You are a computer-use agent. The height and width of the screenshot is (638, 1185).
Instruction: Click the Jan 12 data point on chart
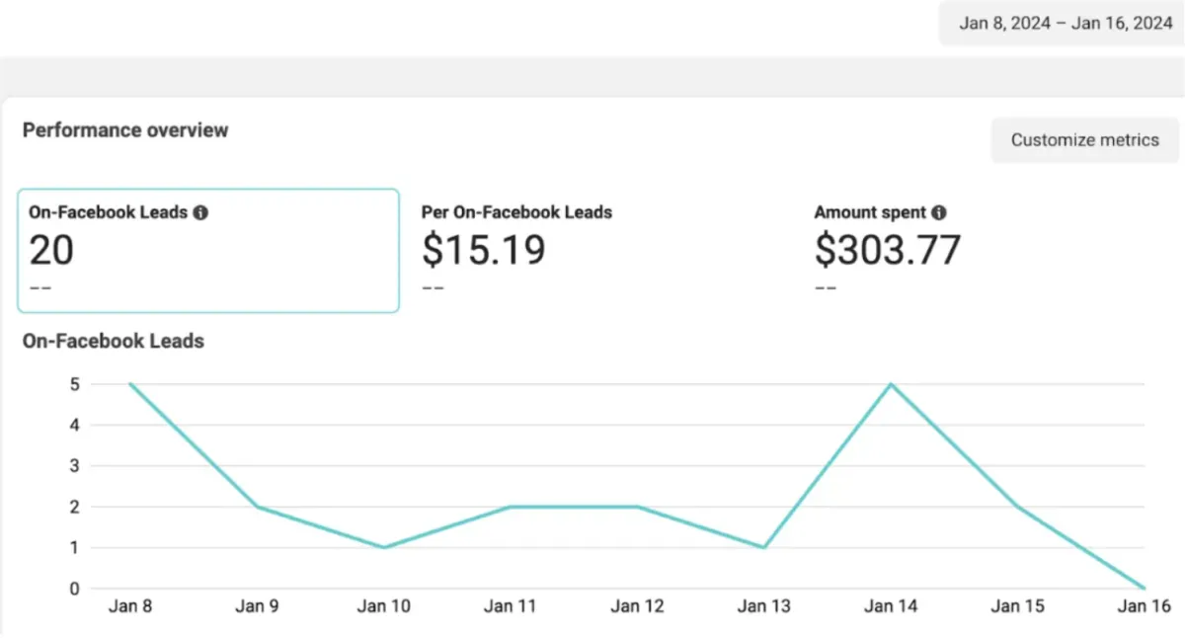[x=637, y=507]
